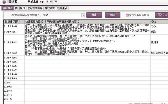Viewport: 168px width, 104px height.
Task: Click the 备注 column header
Action: pyautogui.click(x=159, y=22)
